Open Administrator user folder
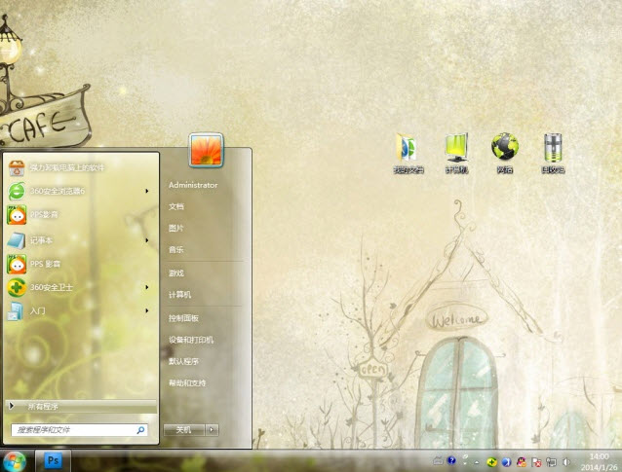This screenshot has width=622, height=472. point(193,185)
